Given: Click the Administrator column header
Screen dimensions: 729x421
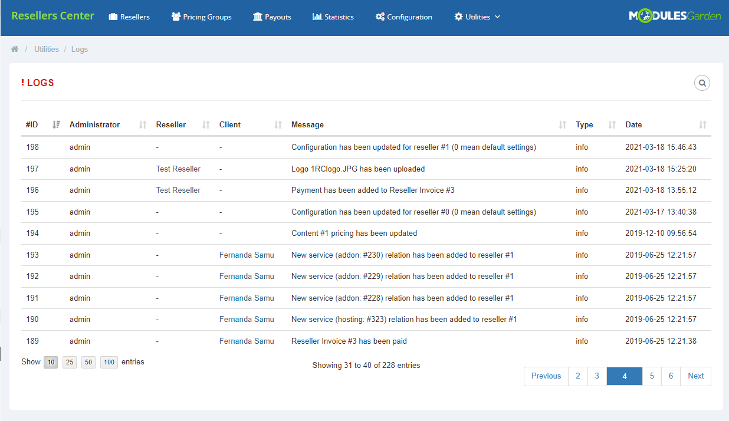Looking at the screenshot, I should [x=94, y=124].
